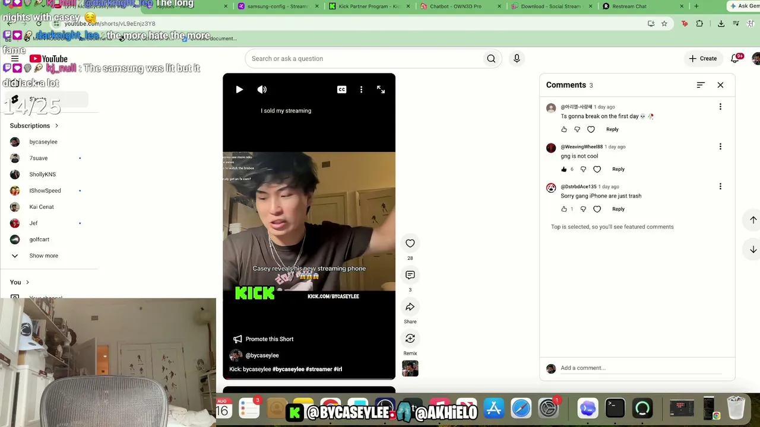The width and height of the screenshot is (760, 427).
Task: Share the Short via arrow icon
Action: point(410,307)
